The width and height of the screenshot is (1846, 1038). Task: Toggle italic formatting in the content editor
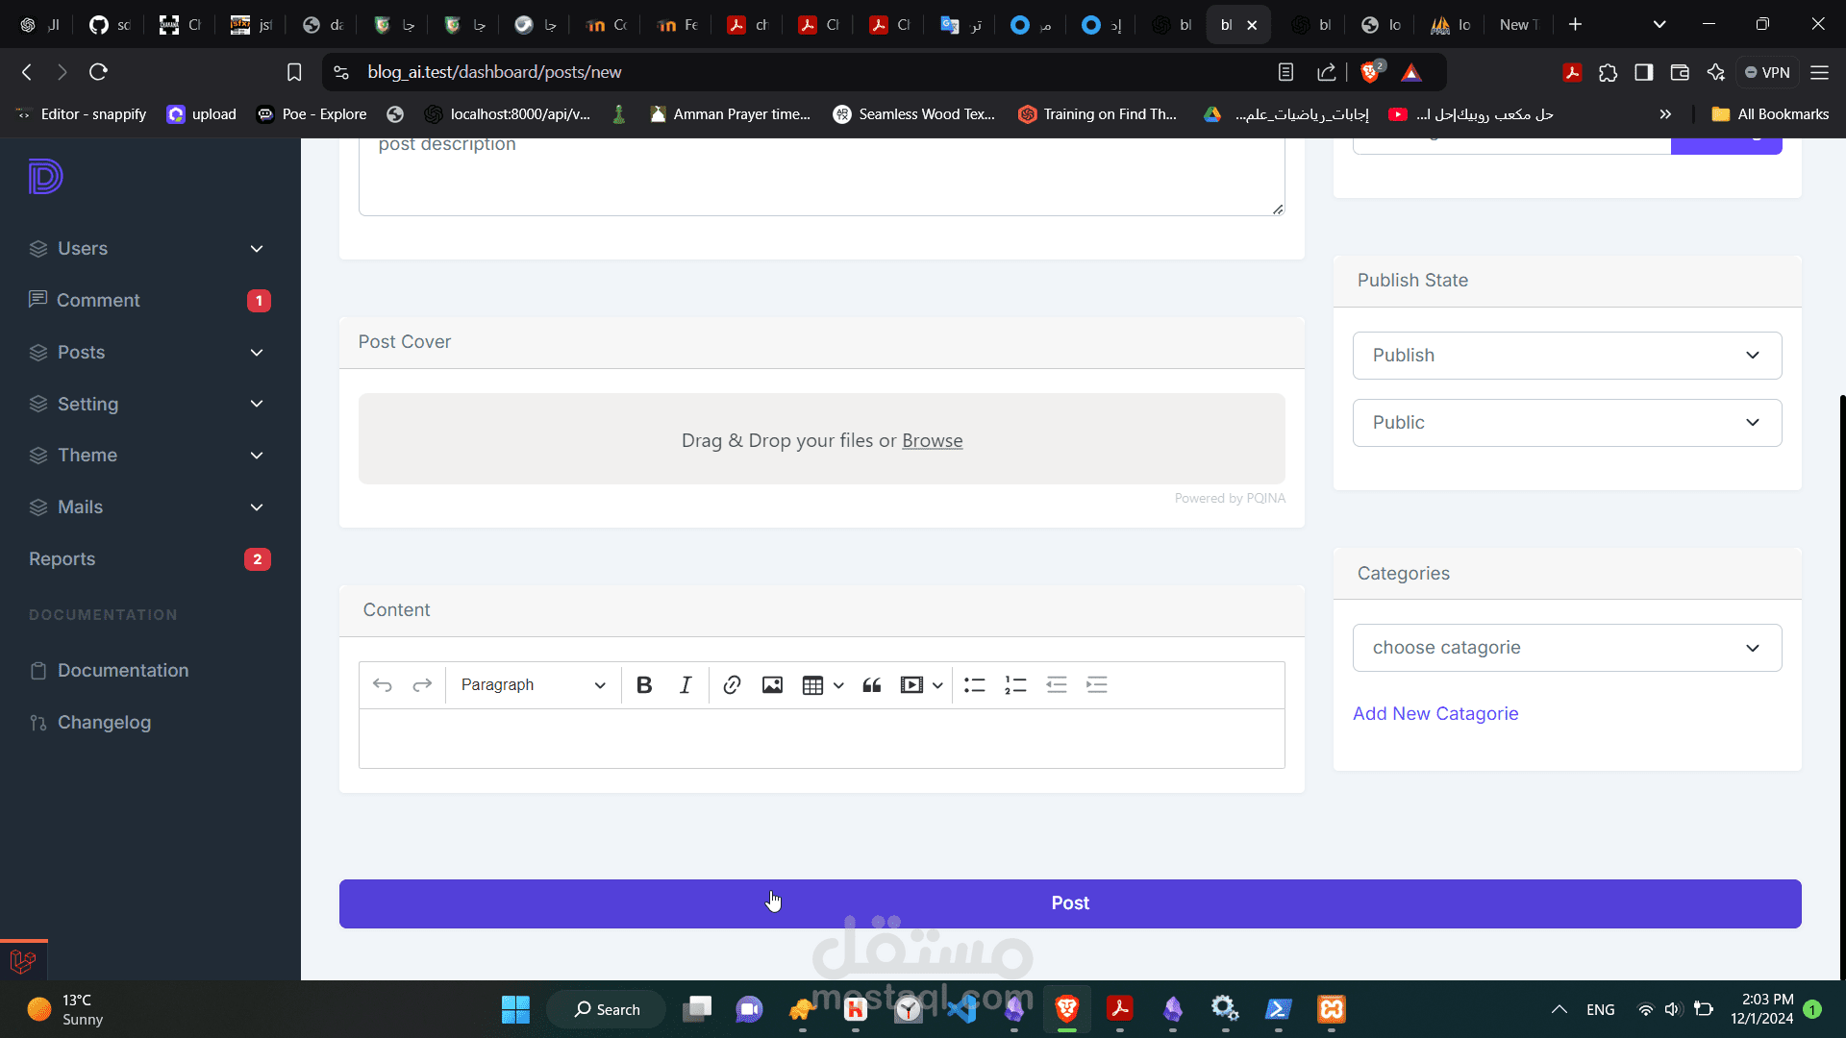click(x=686, y=685)
